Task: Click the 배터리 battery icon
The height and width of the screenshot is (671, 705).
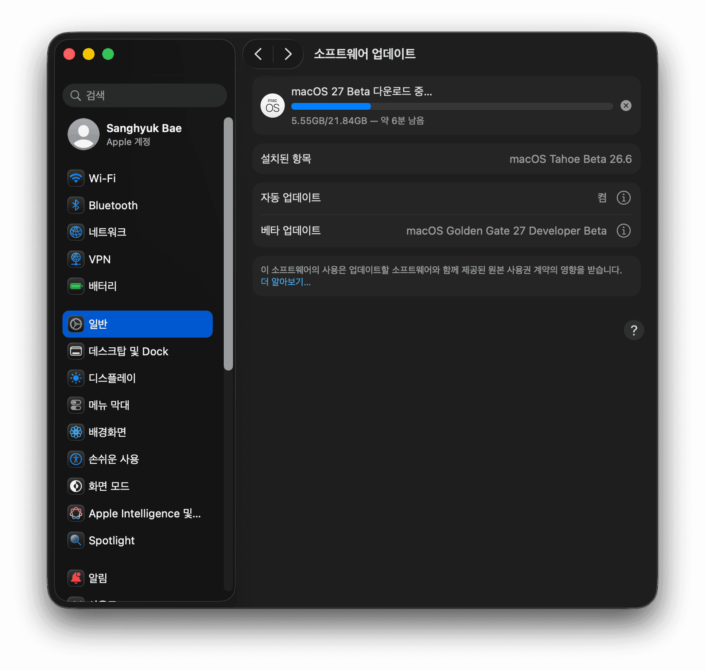Action: (76, 286)
